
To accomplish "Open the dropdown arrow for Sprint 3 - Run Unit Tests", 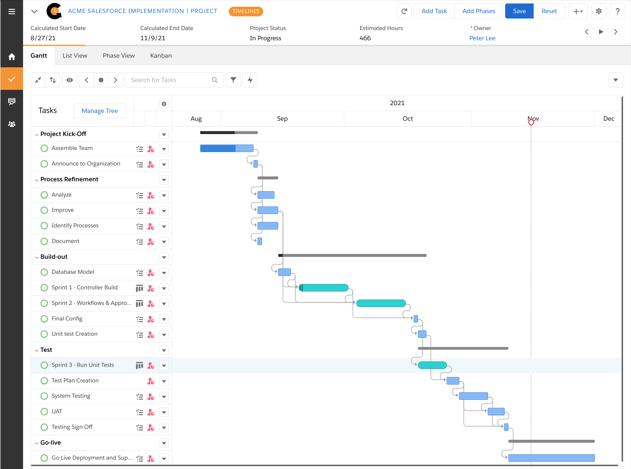I will coord(164,366).
